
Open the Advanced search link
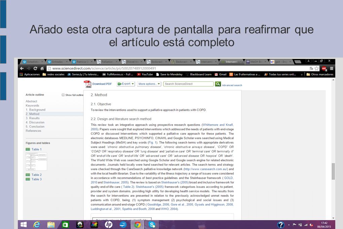[x=232, y=85]
